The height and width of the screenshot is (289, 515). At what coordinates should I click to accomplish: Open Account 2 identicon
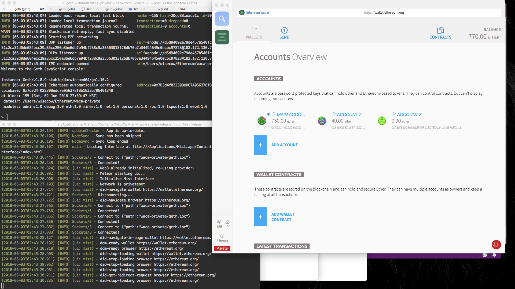(322, 121)
